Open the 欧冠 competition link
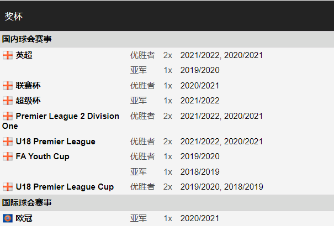 (x=24, y=218)
